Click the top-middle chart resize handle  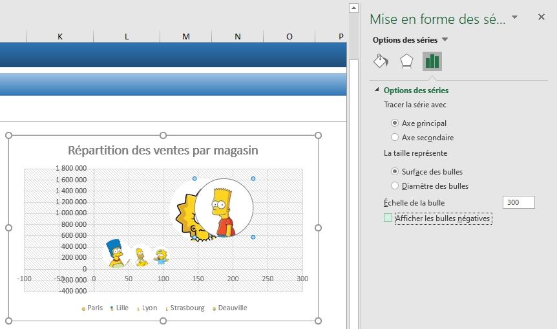(163, 135)
